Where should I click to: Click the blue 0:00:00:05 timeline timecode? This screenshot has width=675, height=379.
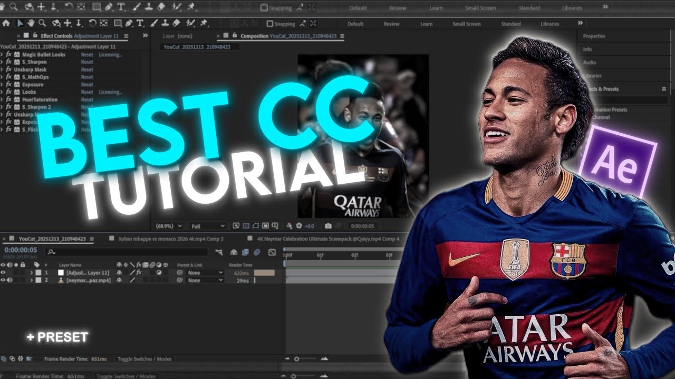coord(21,250)
